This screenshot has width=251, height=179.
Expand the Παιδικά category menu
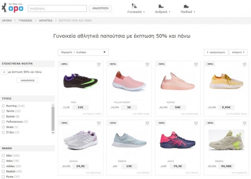[188, 12]
